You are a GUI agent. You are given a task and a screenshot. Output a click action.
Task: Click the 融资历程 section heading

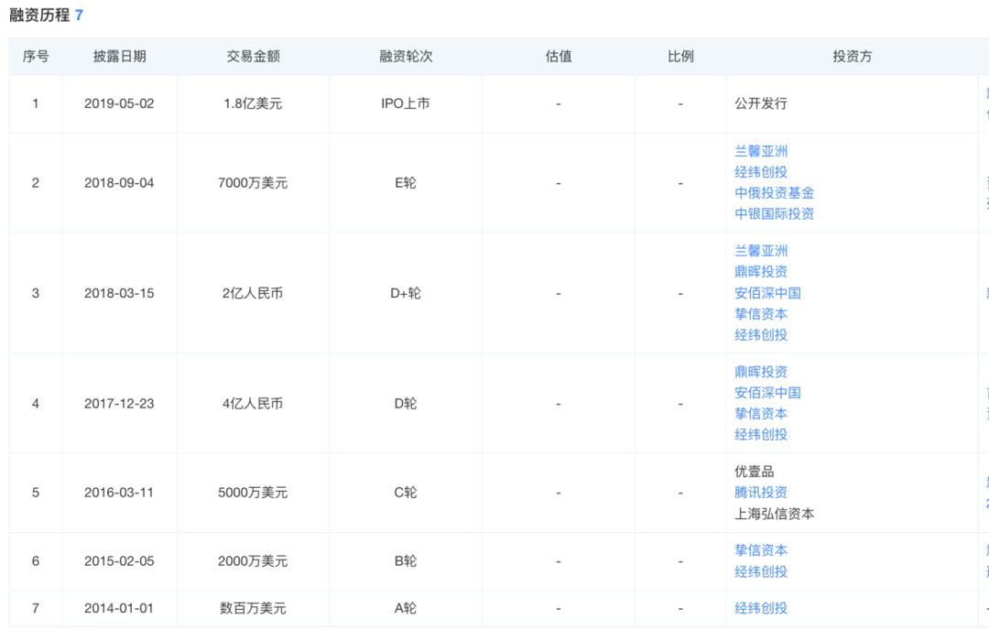pos(39,16)
